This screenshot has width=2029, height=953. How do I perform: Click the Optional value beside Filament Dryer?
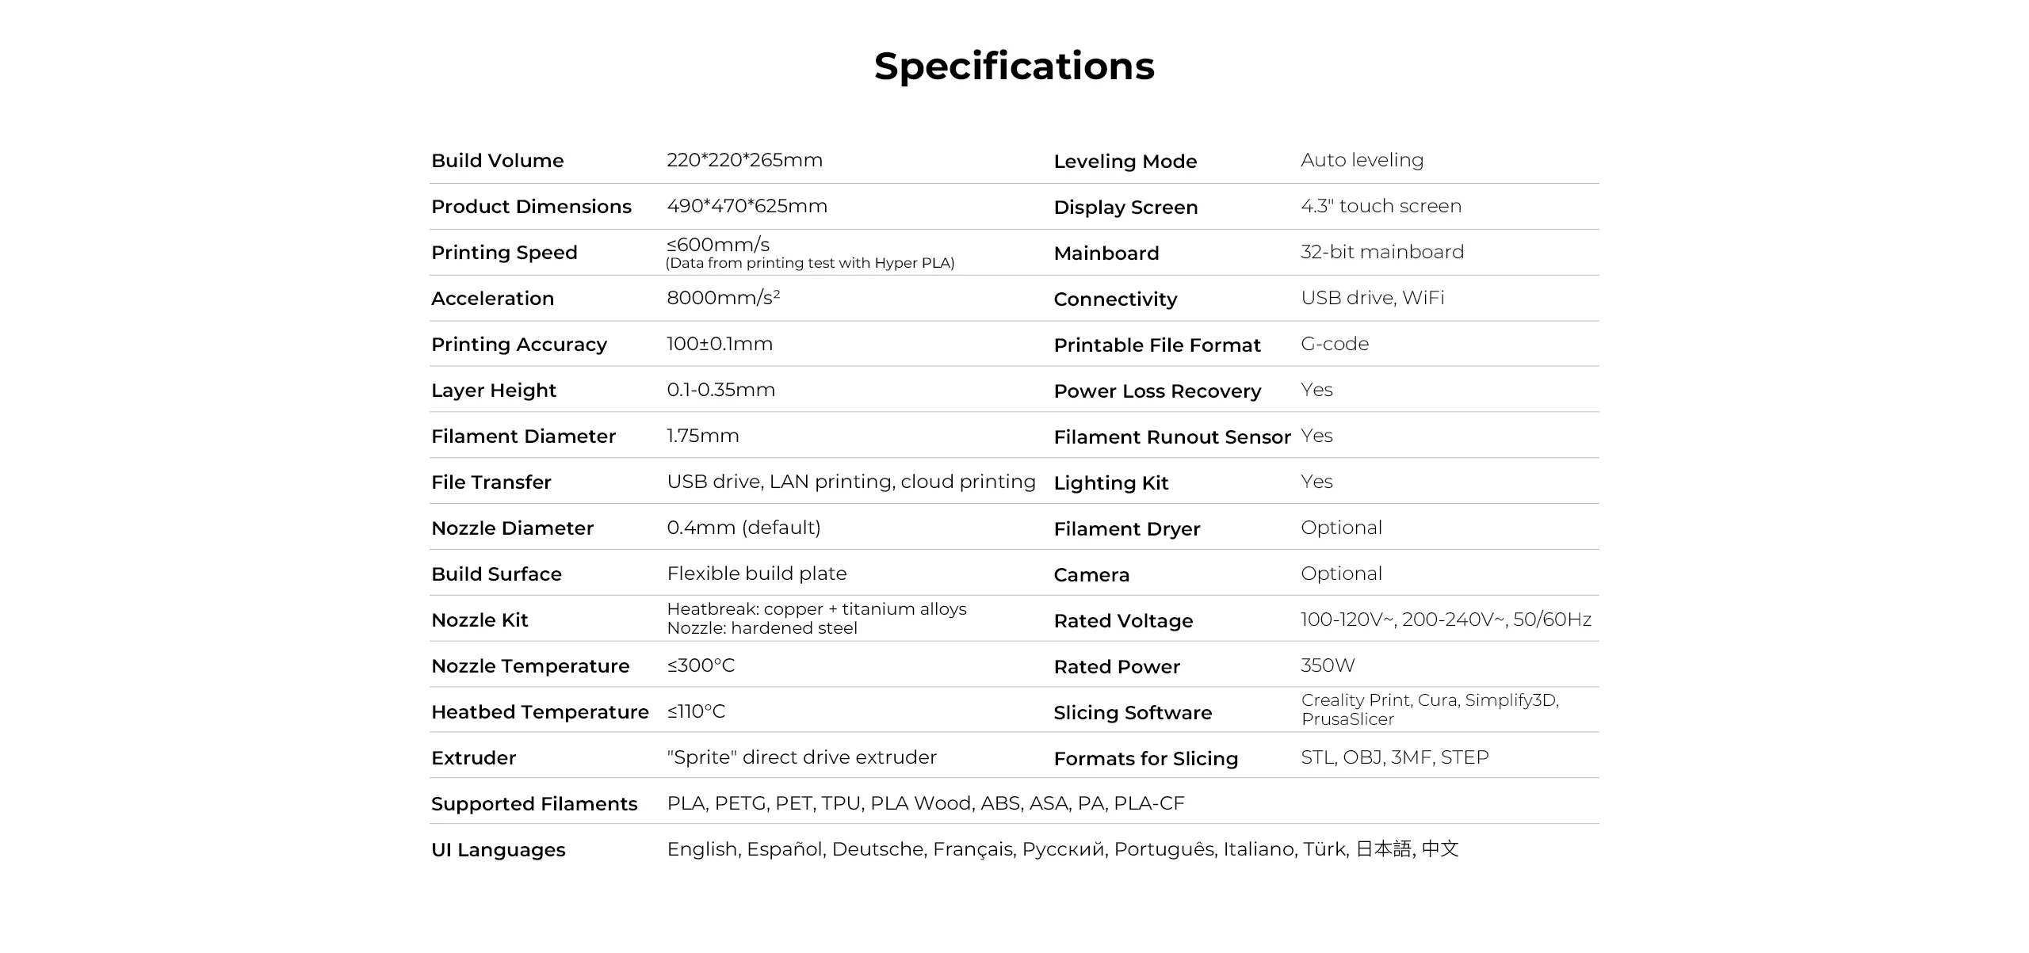tap(1341, 528)
